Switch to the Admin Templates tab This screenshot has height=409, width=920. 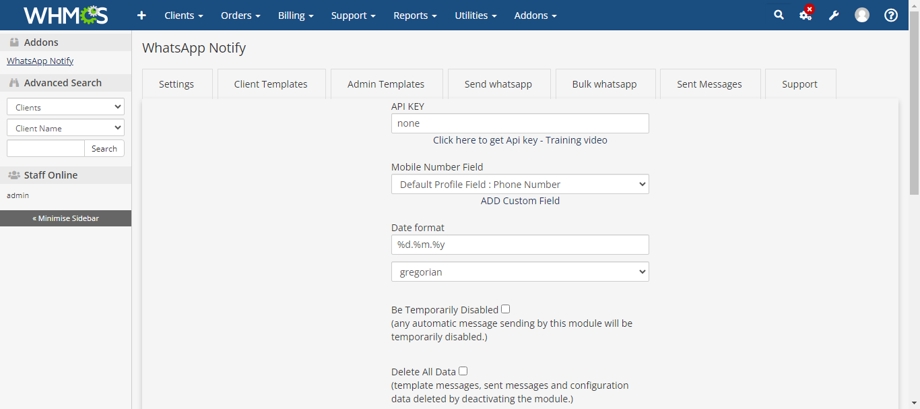click(386, 84)
